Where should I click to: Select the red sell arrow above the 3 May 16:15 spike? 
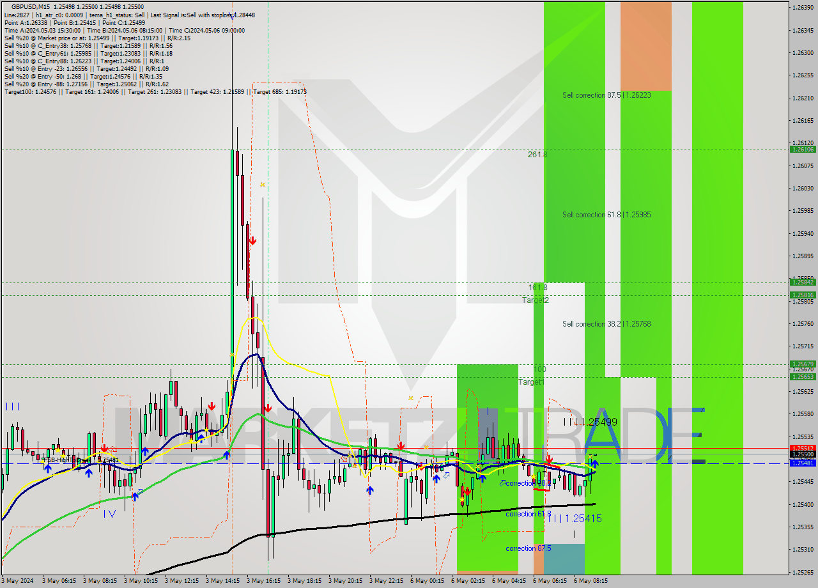[252, 240]
